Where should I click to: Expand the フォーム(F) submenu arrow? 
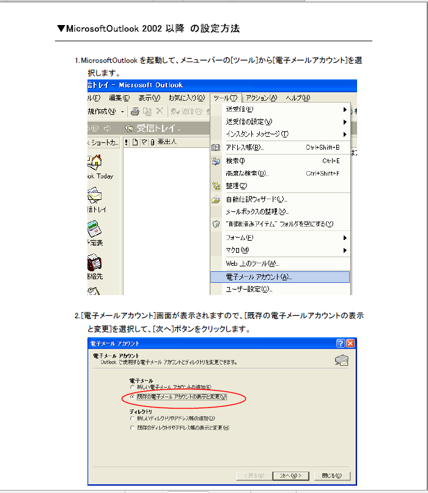pyautogui.click(x=345, y=238)
